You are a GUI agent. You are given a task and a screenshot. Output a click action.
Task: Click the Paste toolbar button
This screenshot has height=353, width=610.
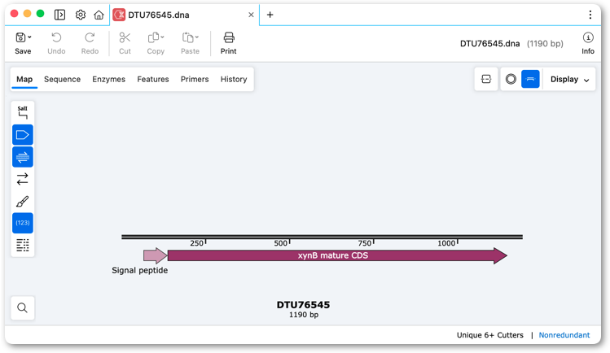[x=190, y=43]
